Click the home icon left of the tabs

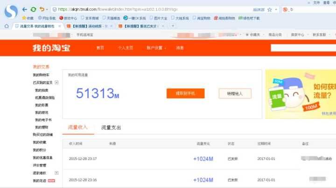tap(7, 26)
